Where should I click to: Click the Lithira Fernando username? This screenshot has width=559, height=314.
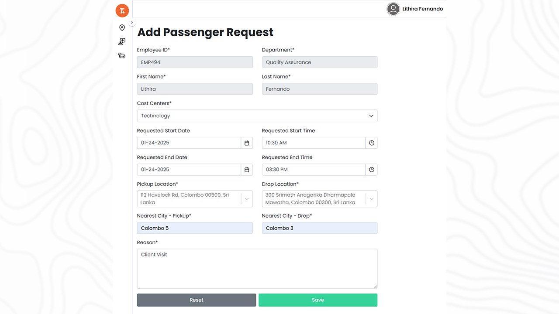(422, 9)
